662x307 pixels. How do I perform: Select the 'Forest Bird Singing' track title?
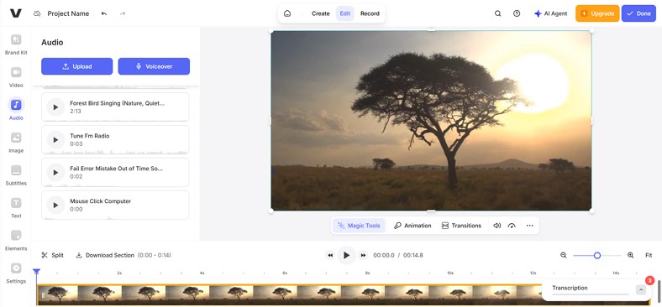pyautogui.click(x=118, y=103)
